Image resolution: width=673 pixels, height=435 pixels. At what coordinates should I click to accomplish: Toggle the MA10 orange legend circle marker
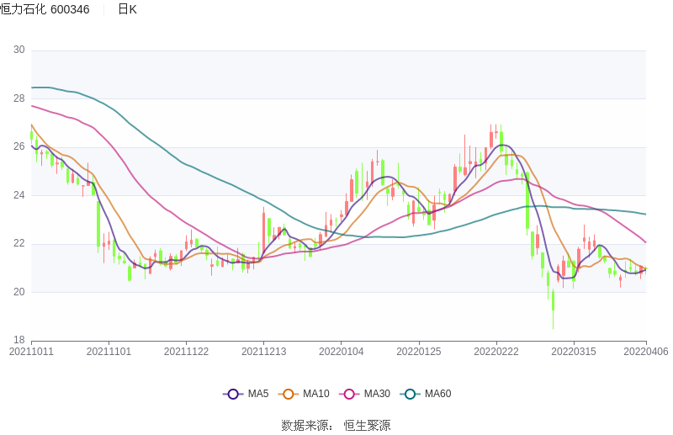tap(289, 394)
